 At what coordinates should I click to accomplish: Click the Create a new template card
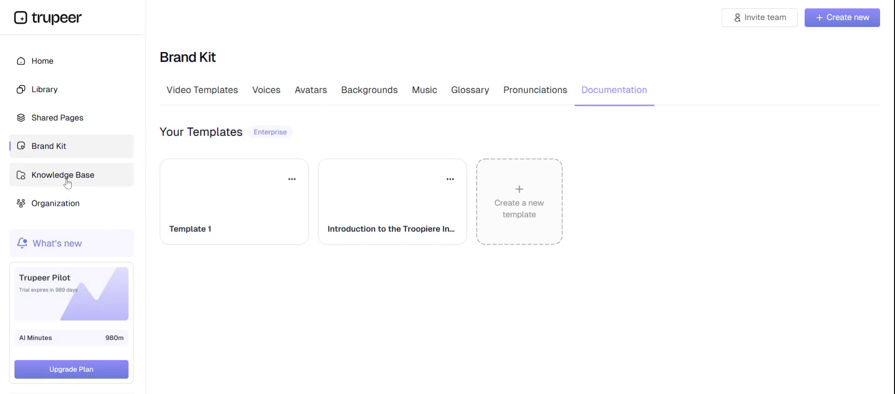click(x=519, y=202)
